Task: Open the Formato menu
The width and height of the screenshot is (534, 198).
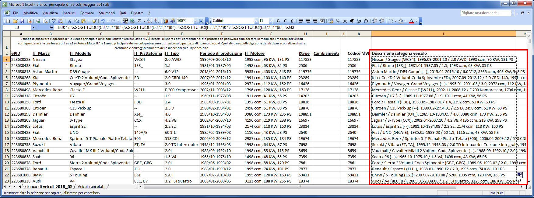Action: [x=87, y=13]
